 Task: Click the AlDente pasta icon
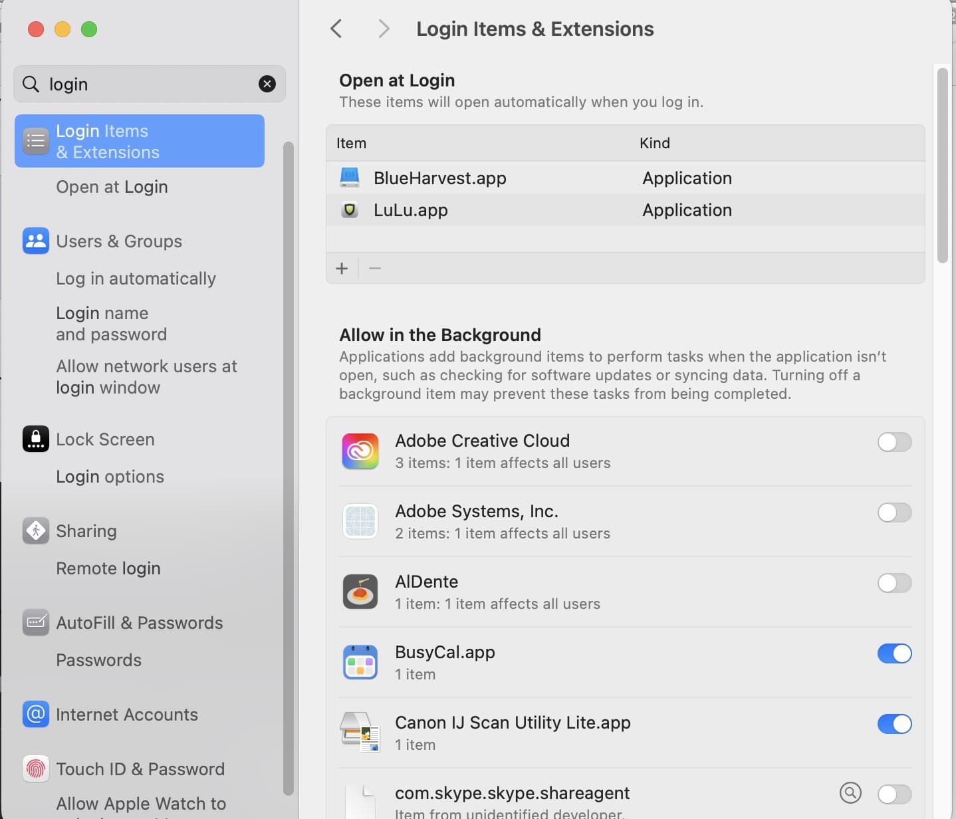coord(360,592)
